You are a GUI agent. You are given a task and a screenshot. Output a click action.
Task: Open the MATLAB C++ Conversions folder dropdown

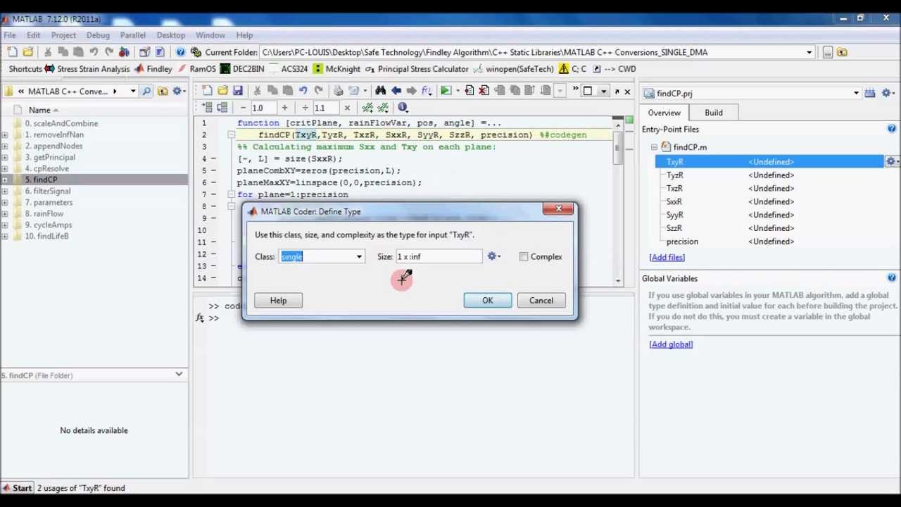click(132, 91)
